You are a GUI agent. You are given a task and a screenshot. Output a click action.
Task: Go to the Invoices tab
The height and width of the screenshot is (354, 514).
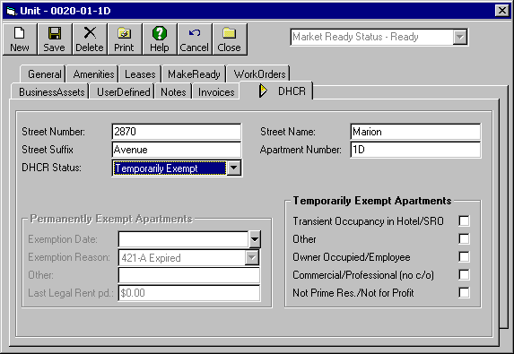(x=216, y=92)
